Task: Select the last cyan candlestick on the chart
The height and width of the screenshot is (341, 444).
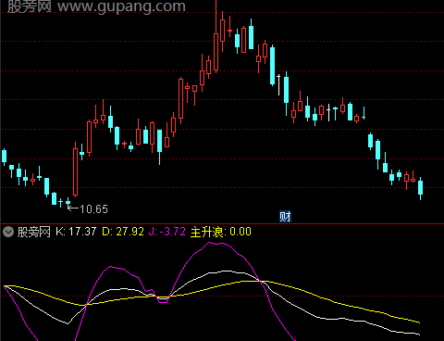Action: click(420, 188)
